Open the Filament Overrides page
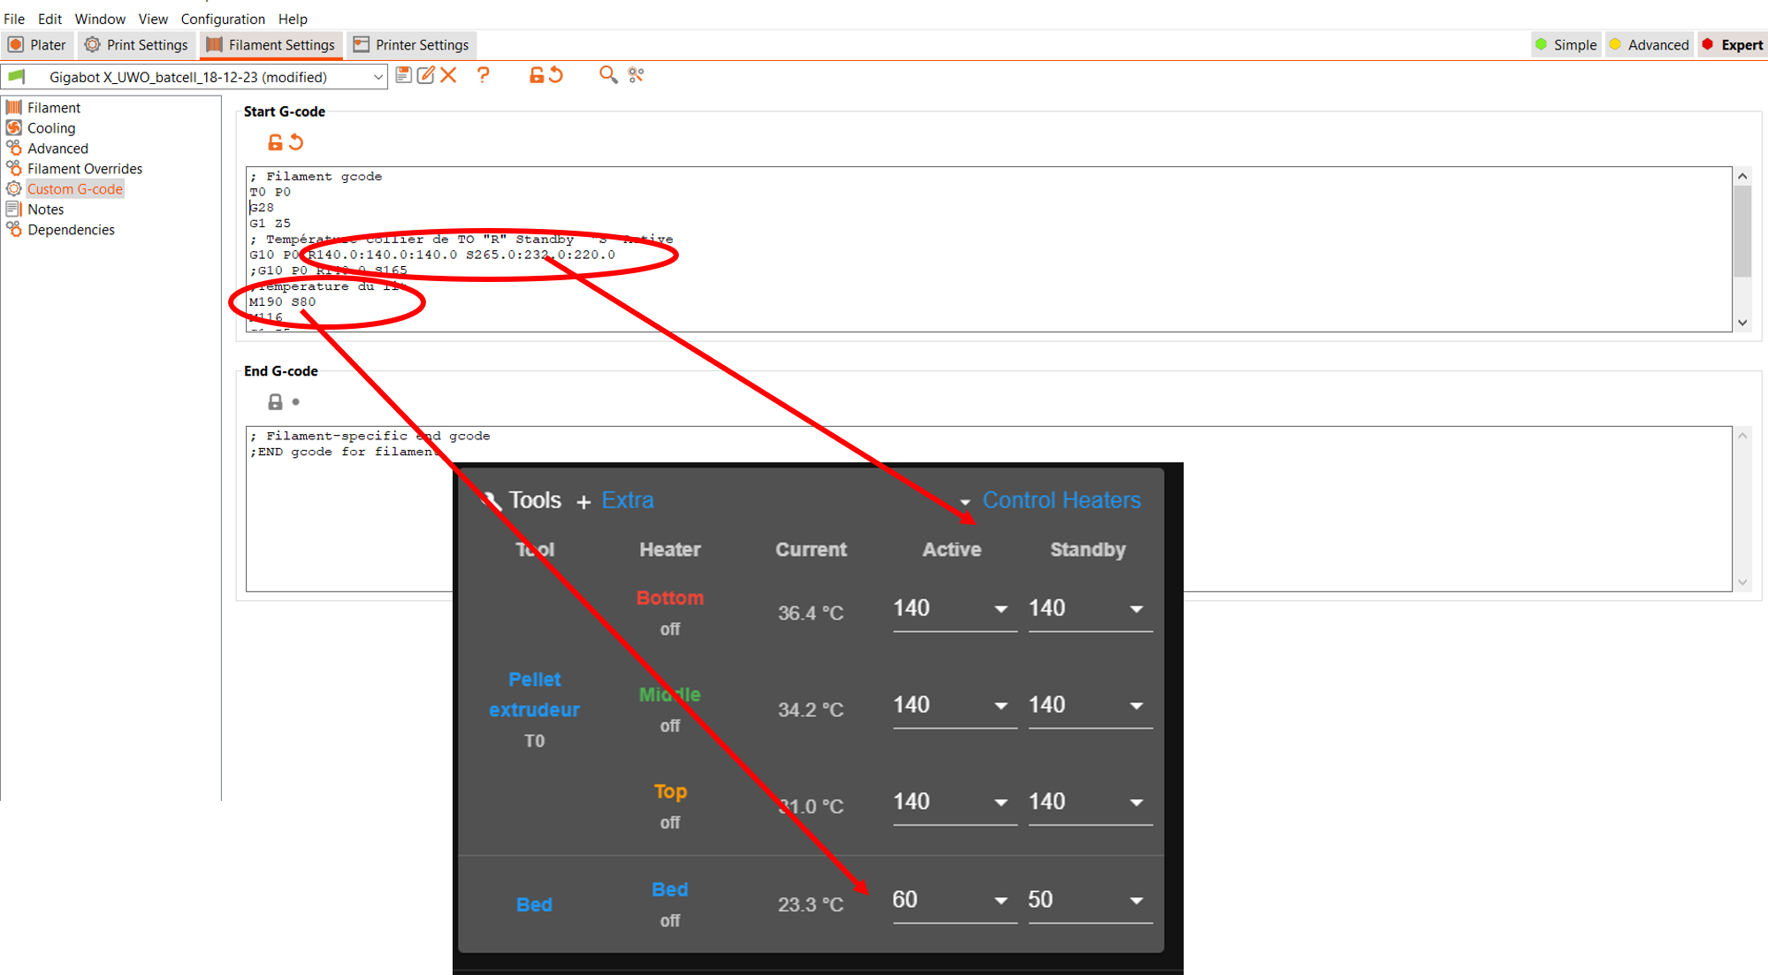The width and height of the screenshot is (1768, 975). [x=84, y=169]
